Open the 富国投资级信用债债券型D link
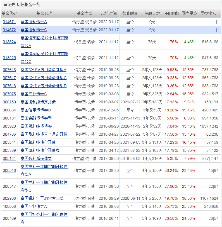This screenshot has height=227, width=222. (44, 86)
